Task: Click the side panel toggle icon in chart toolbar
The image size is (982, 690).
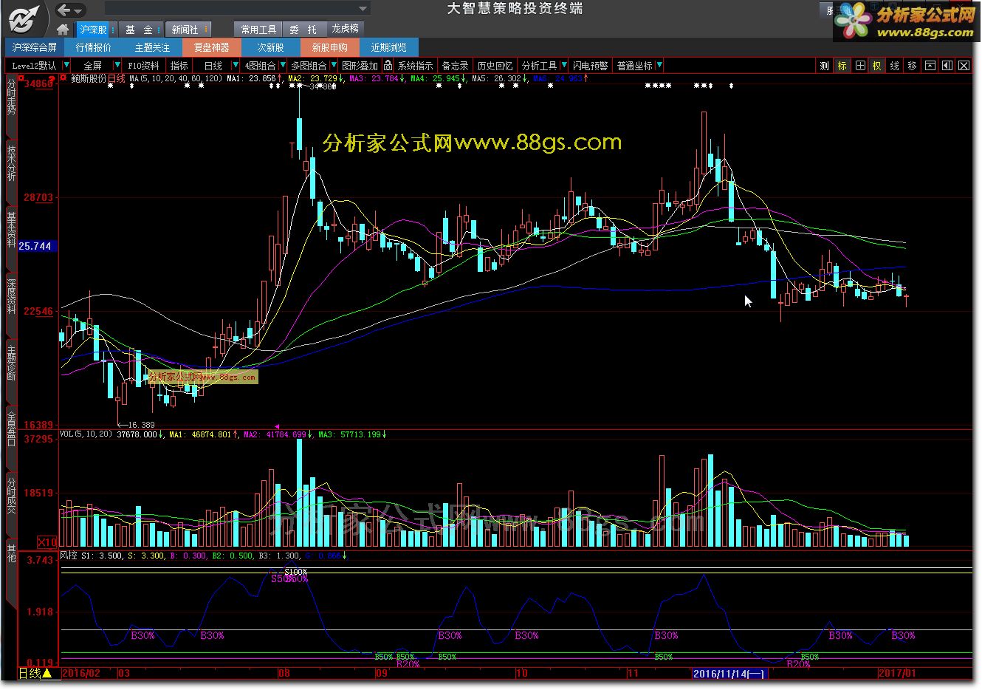Action: 947,66
